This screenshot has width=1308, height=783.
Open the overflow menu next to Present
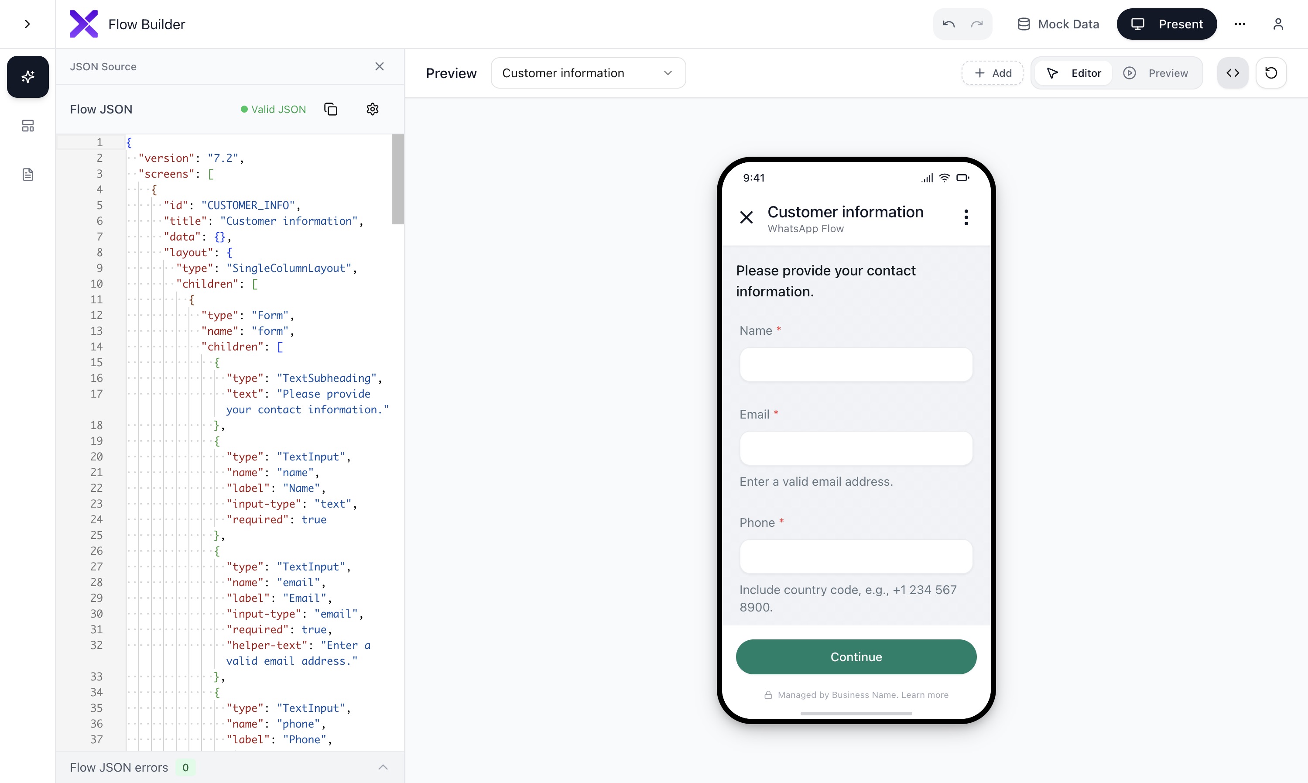click(x=1240, y=24)
